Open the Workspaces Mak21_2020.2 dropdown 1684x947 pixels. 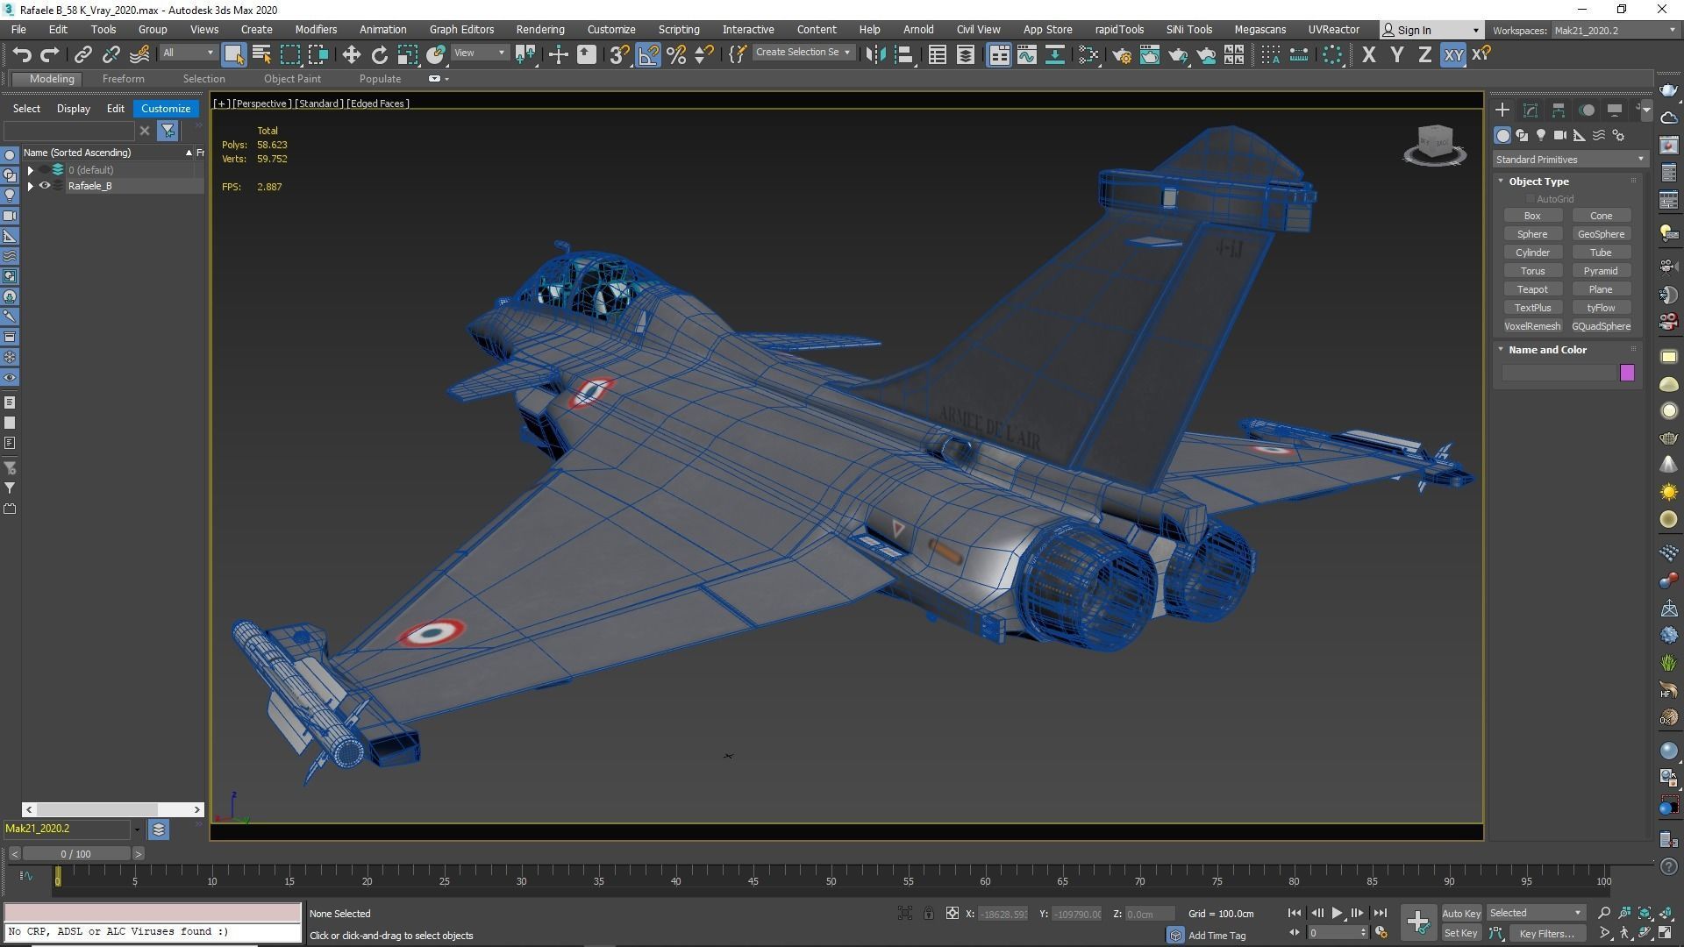point(1615,30)
